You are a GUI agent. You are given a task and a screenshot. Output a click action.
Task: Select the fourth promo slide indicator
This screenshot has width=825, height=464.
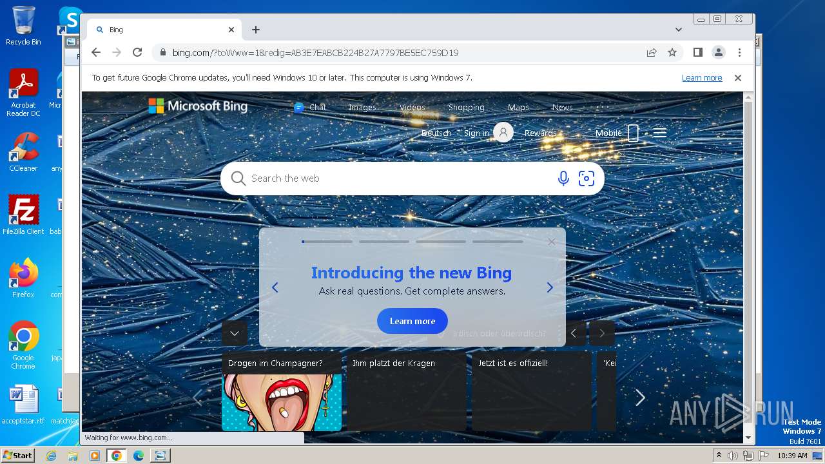(x=498, y=242)
